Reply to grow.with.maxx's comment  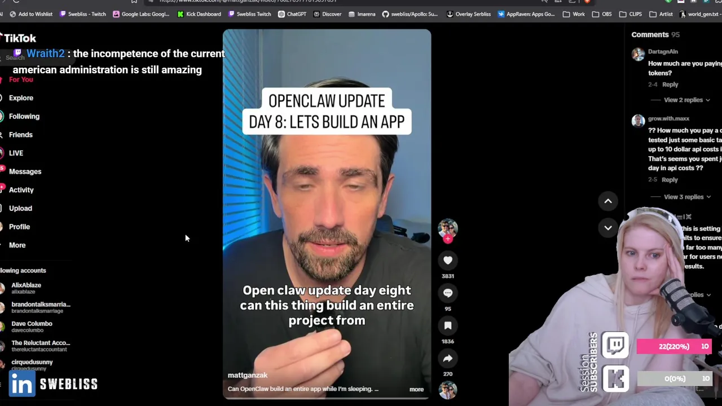point(670,180)
